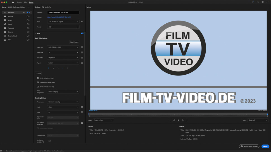Open the Level dropdown
This screenshot has height=152, width=271.
click(x=63, y=112)
